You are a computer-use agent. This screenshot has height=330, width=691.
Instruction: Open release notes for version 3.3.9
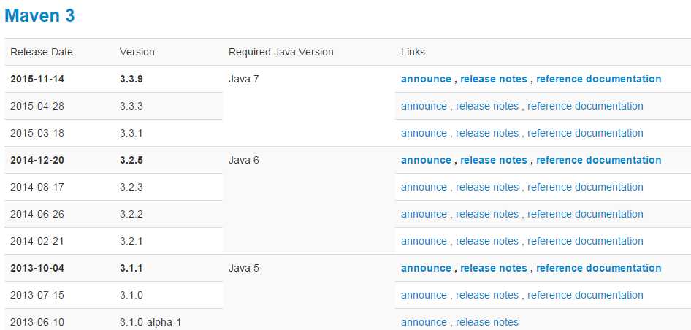click(494, 79)
